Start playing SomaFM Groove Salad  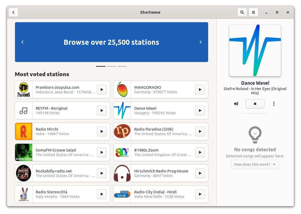tap(102, 152)
